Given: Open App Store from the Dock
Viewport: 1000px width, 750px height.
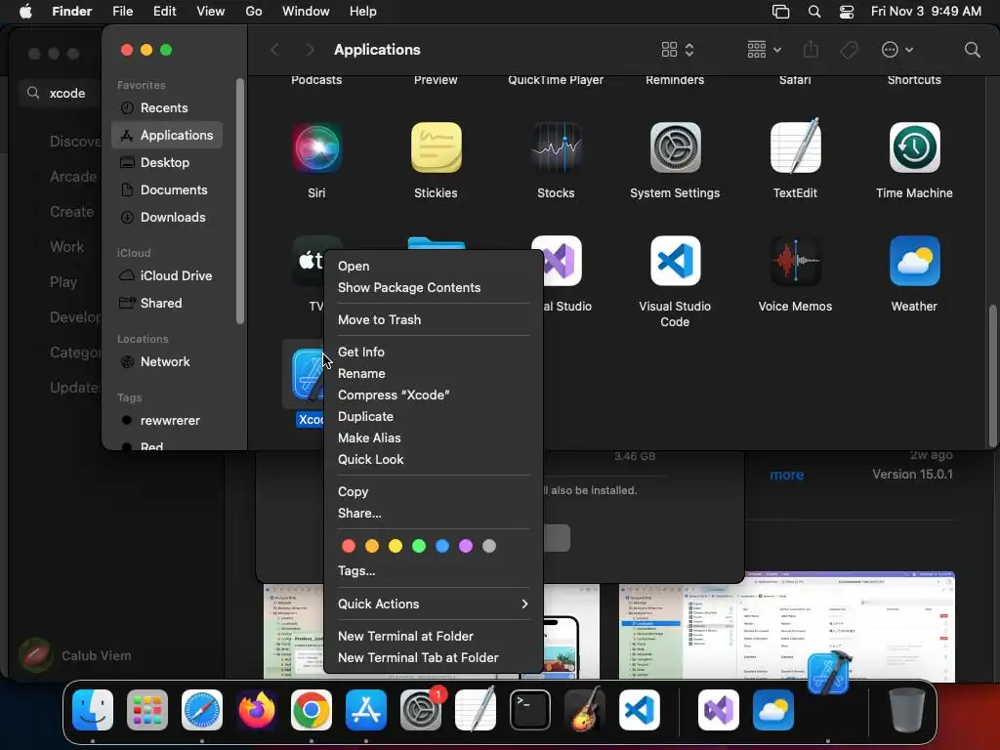Looking at the screenshot, I should click(x=366, y=710).
